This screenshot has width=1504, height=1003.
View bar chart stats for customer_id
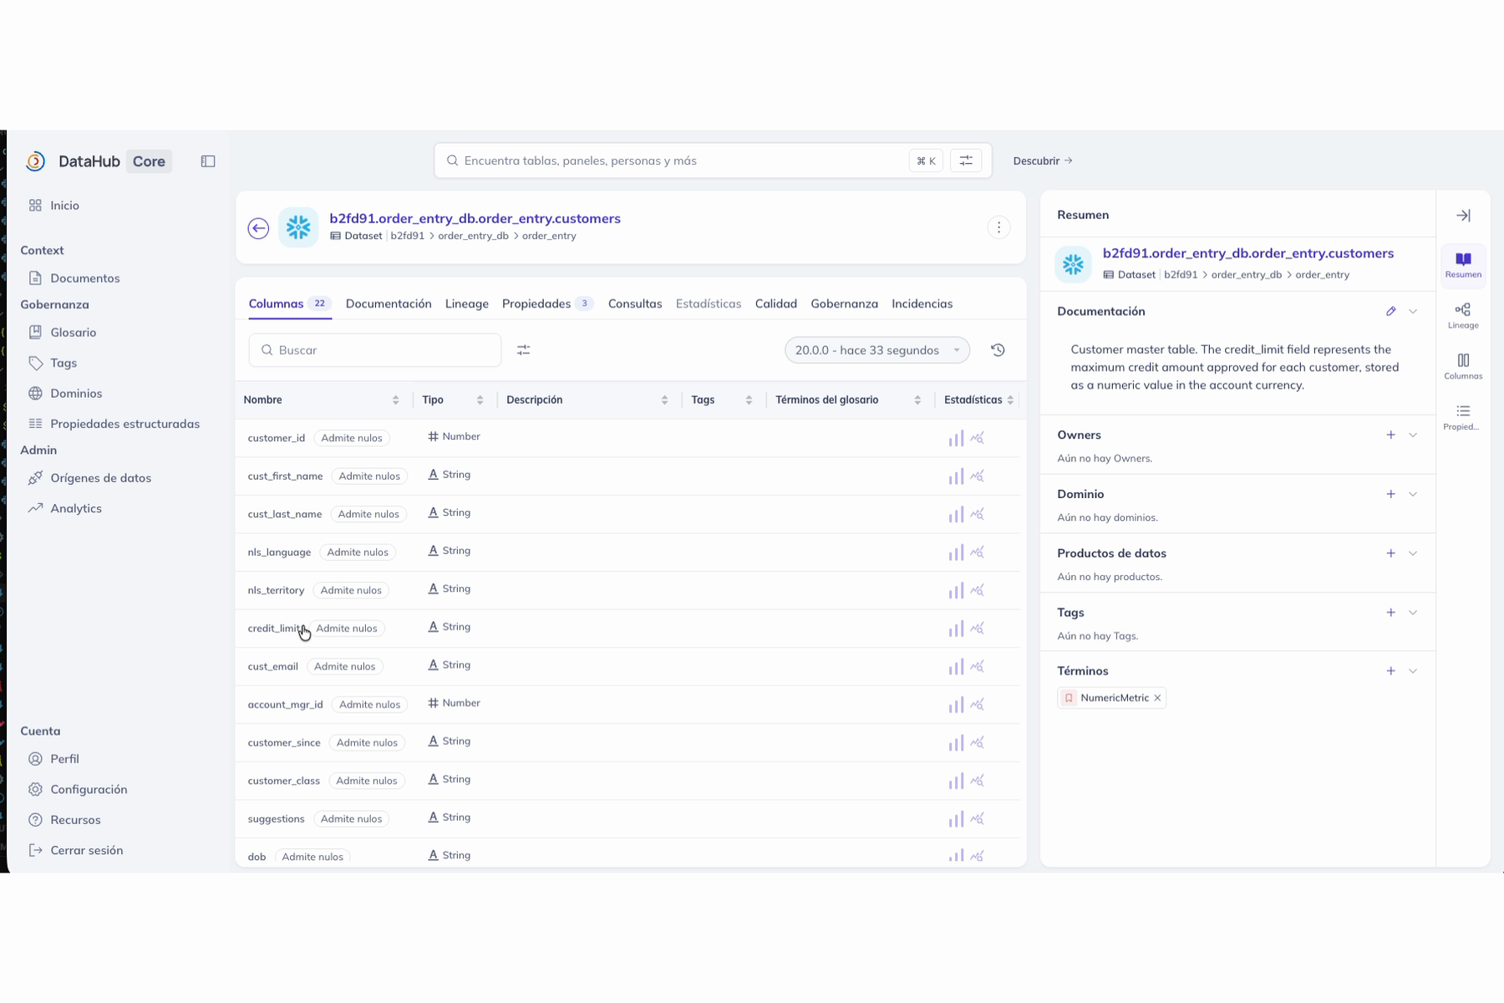coord(956,438)
